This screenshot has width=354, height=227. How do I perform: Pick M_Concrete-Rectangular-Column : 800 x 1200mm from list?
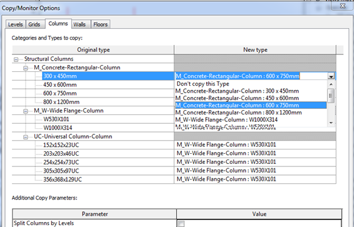(x=251, y=113)
